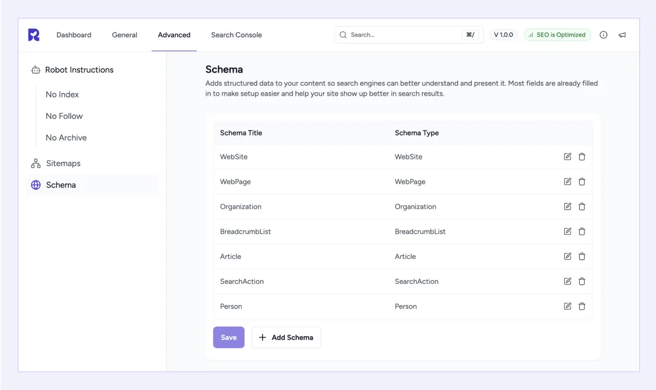The image size is (656, 390).
Task: Click the Schema page heading
Action: click(x=224, y=70)
